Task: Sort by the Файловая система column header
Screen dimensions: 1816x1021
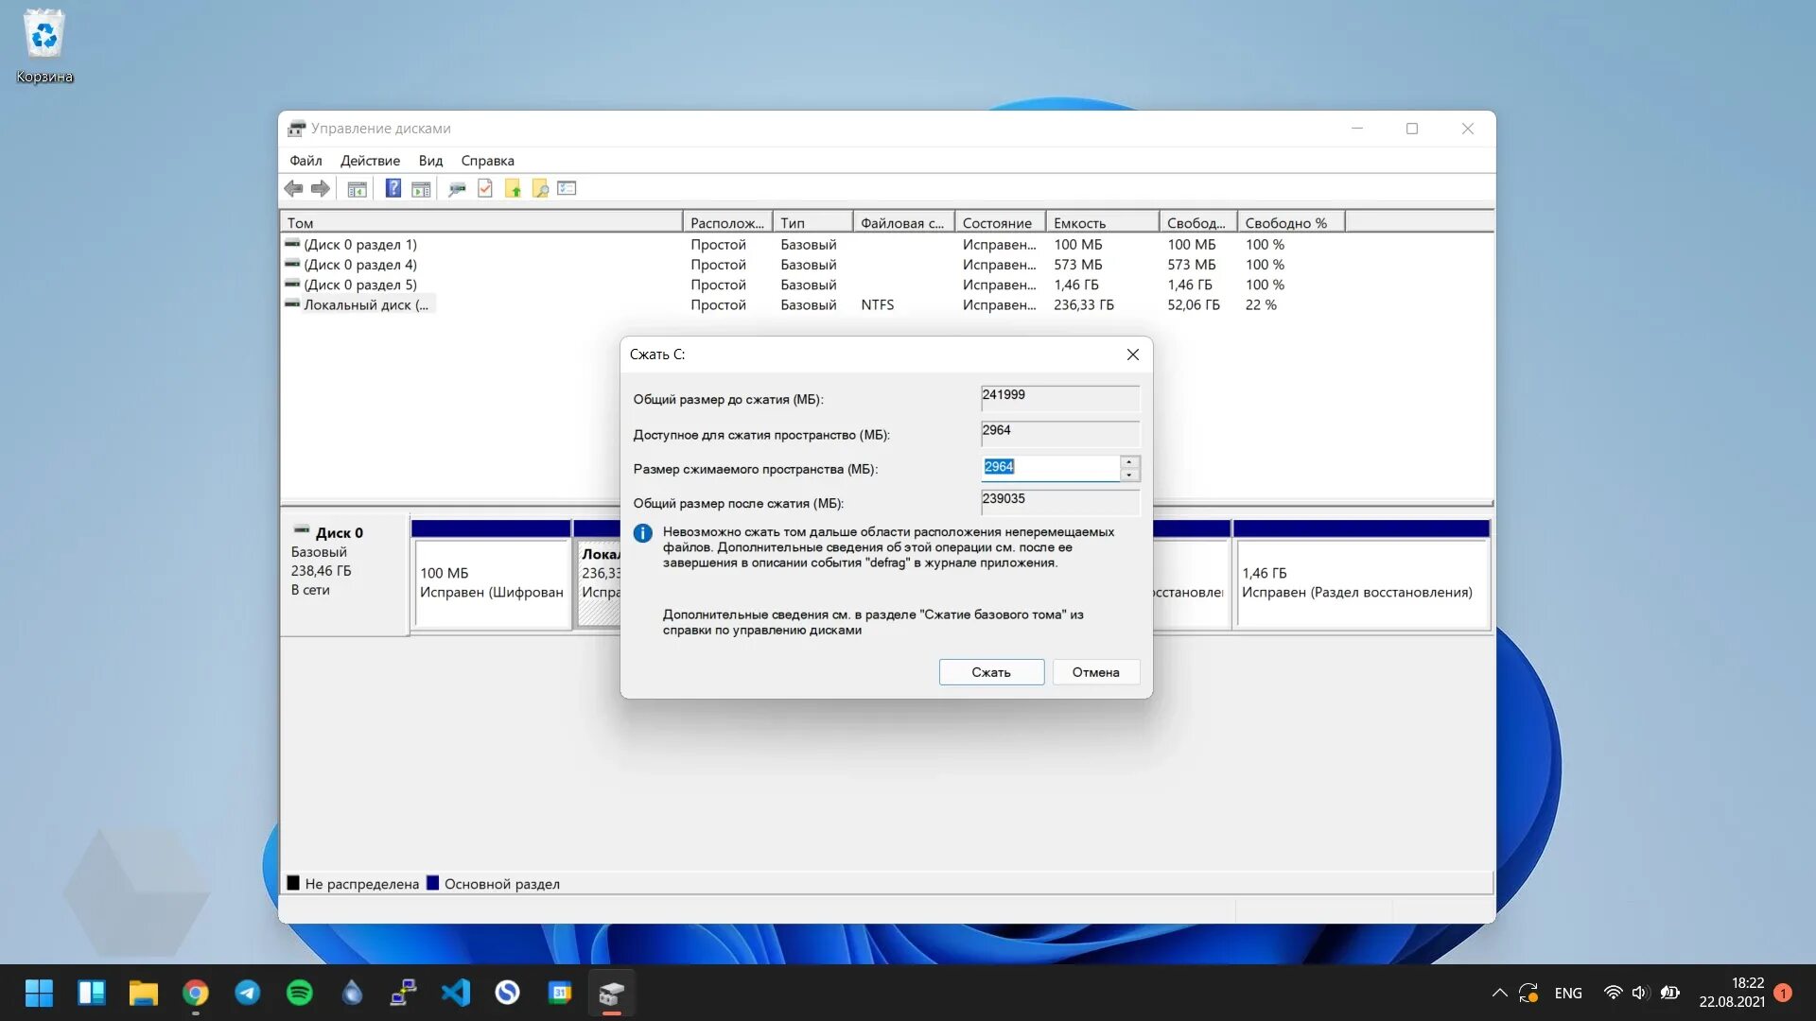Action: (902, 223)
